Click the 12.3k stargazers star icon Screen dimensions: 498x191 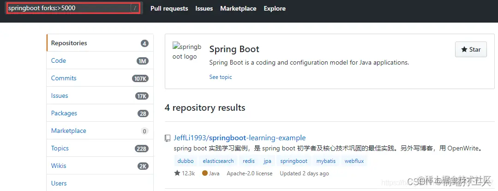click(177, 173)
